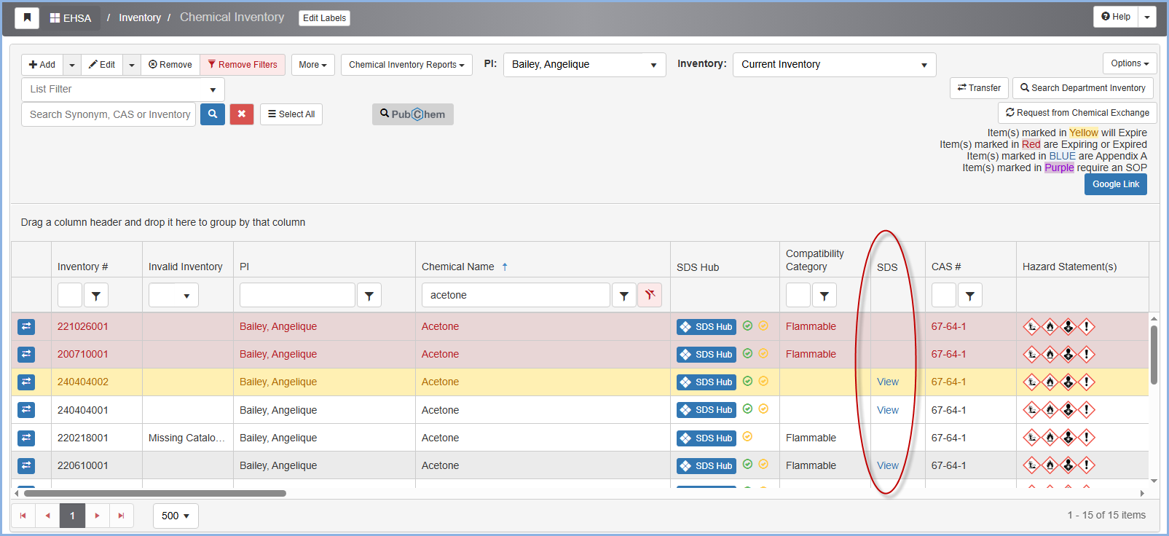Click the CAS # column filter icon
The height and width of the screenshot is (536, 1169).
point(970,296)
